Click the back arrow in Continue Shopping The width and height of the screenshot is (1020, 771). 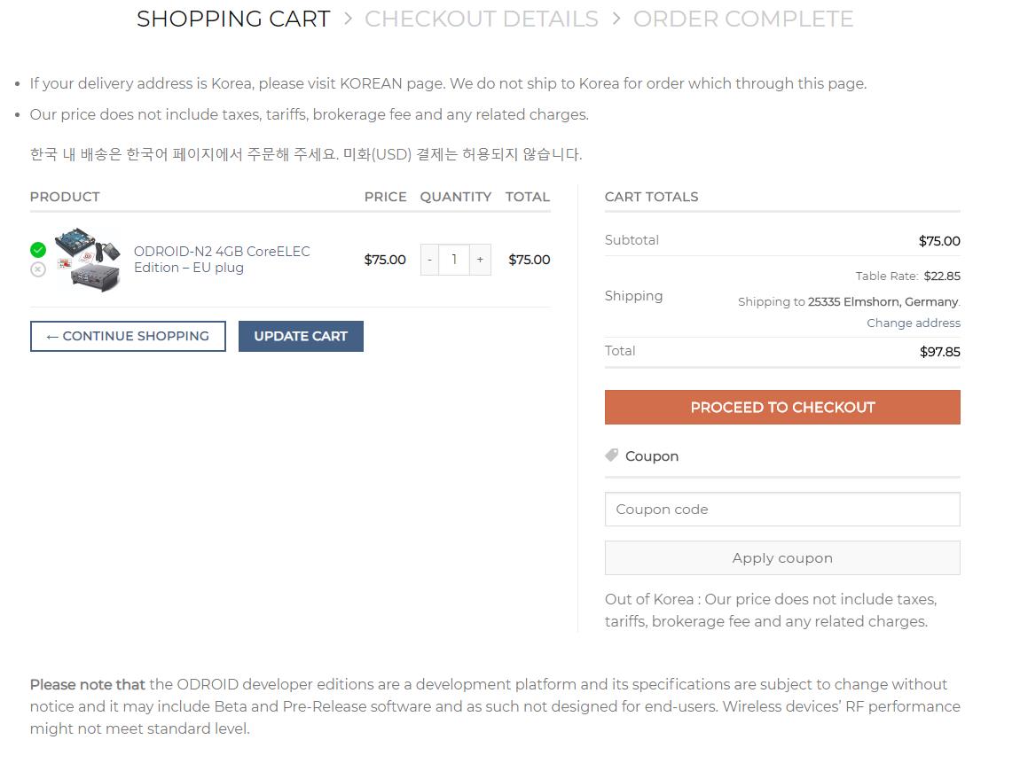tap(52, 337)
